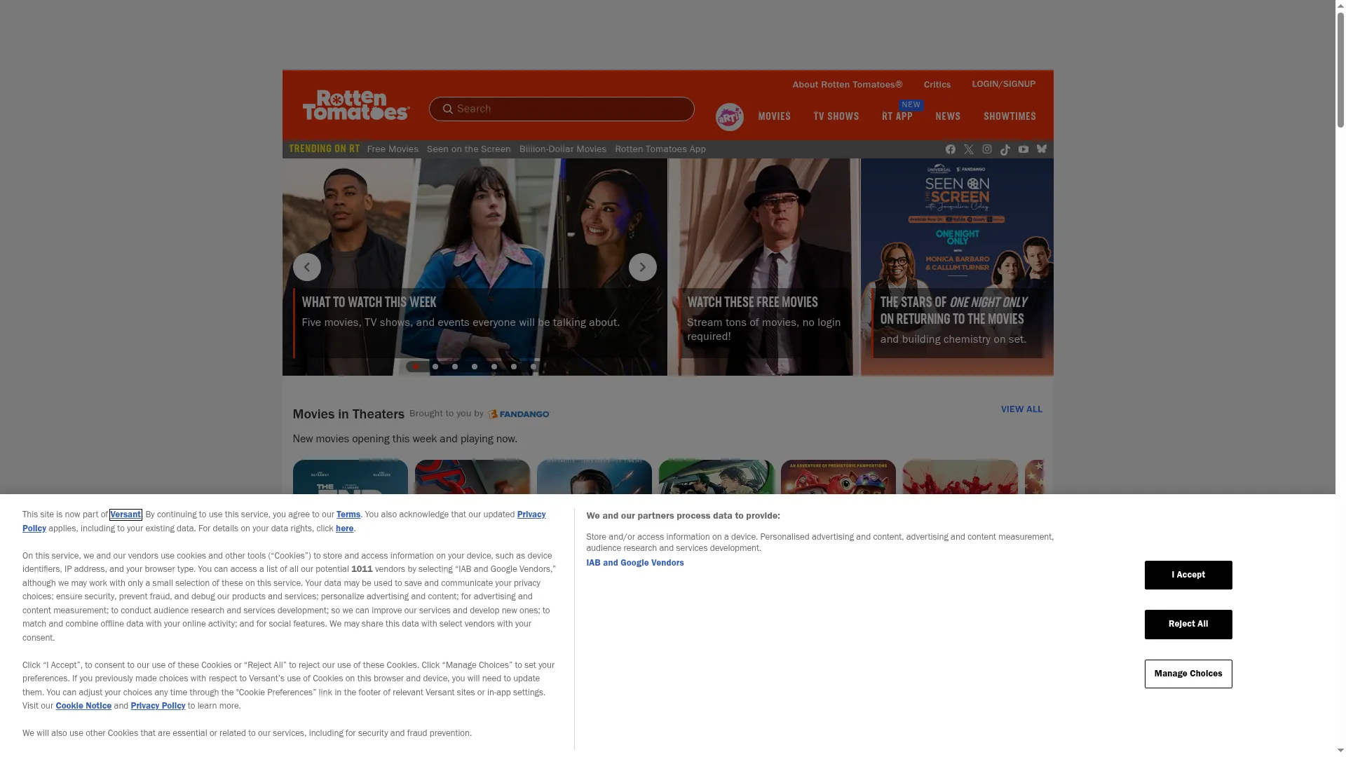Image resolution: width=1346 pixels, height=757 pixels.
Task: Click About Rotten Tomatoes link
Action: (x=847, y=85)
